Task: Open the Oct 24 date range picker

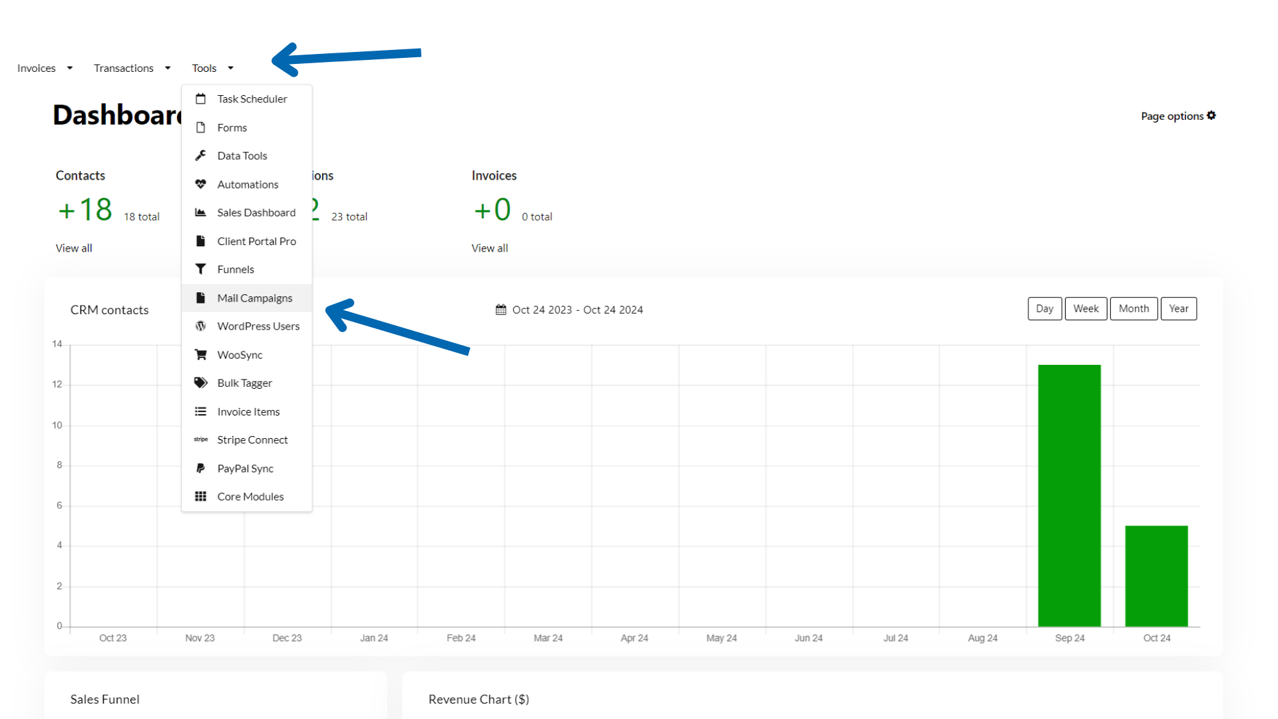Action: [570, 310]
